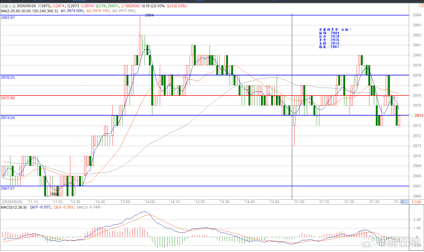Viewport: 424px width, 252px height.
Task: Click the 增19 position change value
Action: pyautogui.click(x=145, y=6)
